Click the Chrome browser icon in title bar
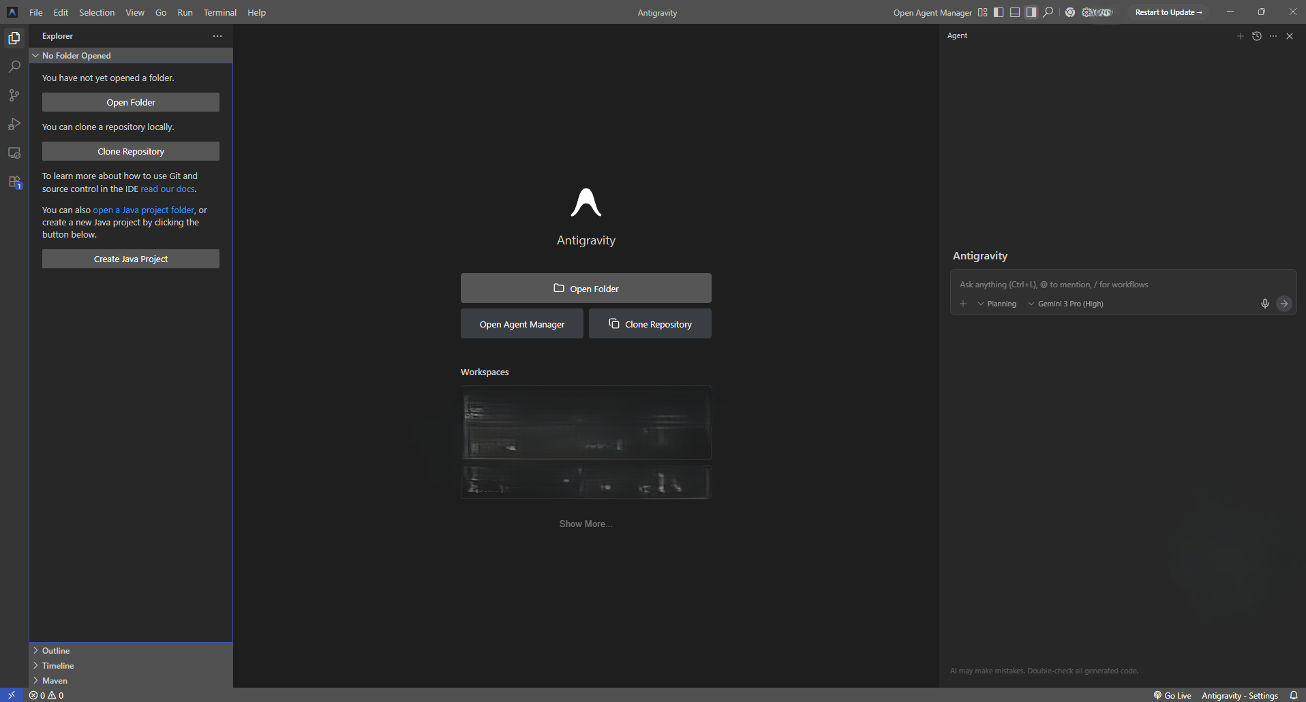Viewport: 1306px width, 702px height. click(1070, 12)
